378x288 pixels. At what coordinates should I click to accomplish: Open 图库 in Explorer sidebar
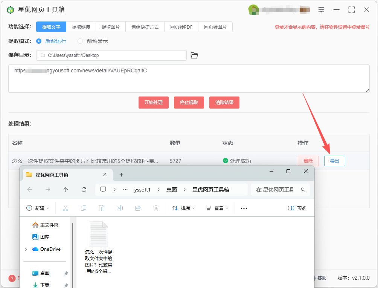(41, 237)
